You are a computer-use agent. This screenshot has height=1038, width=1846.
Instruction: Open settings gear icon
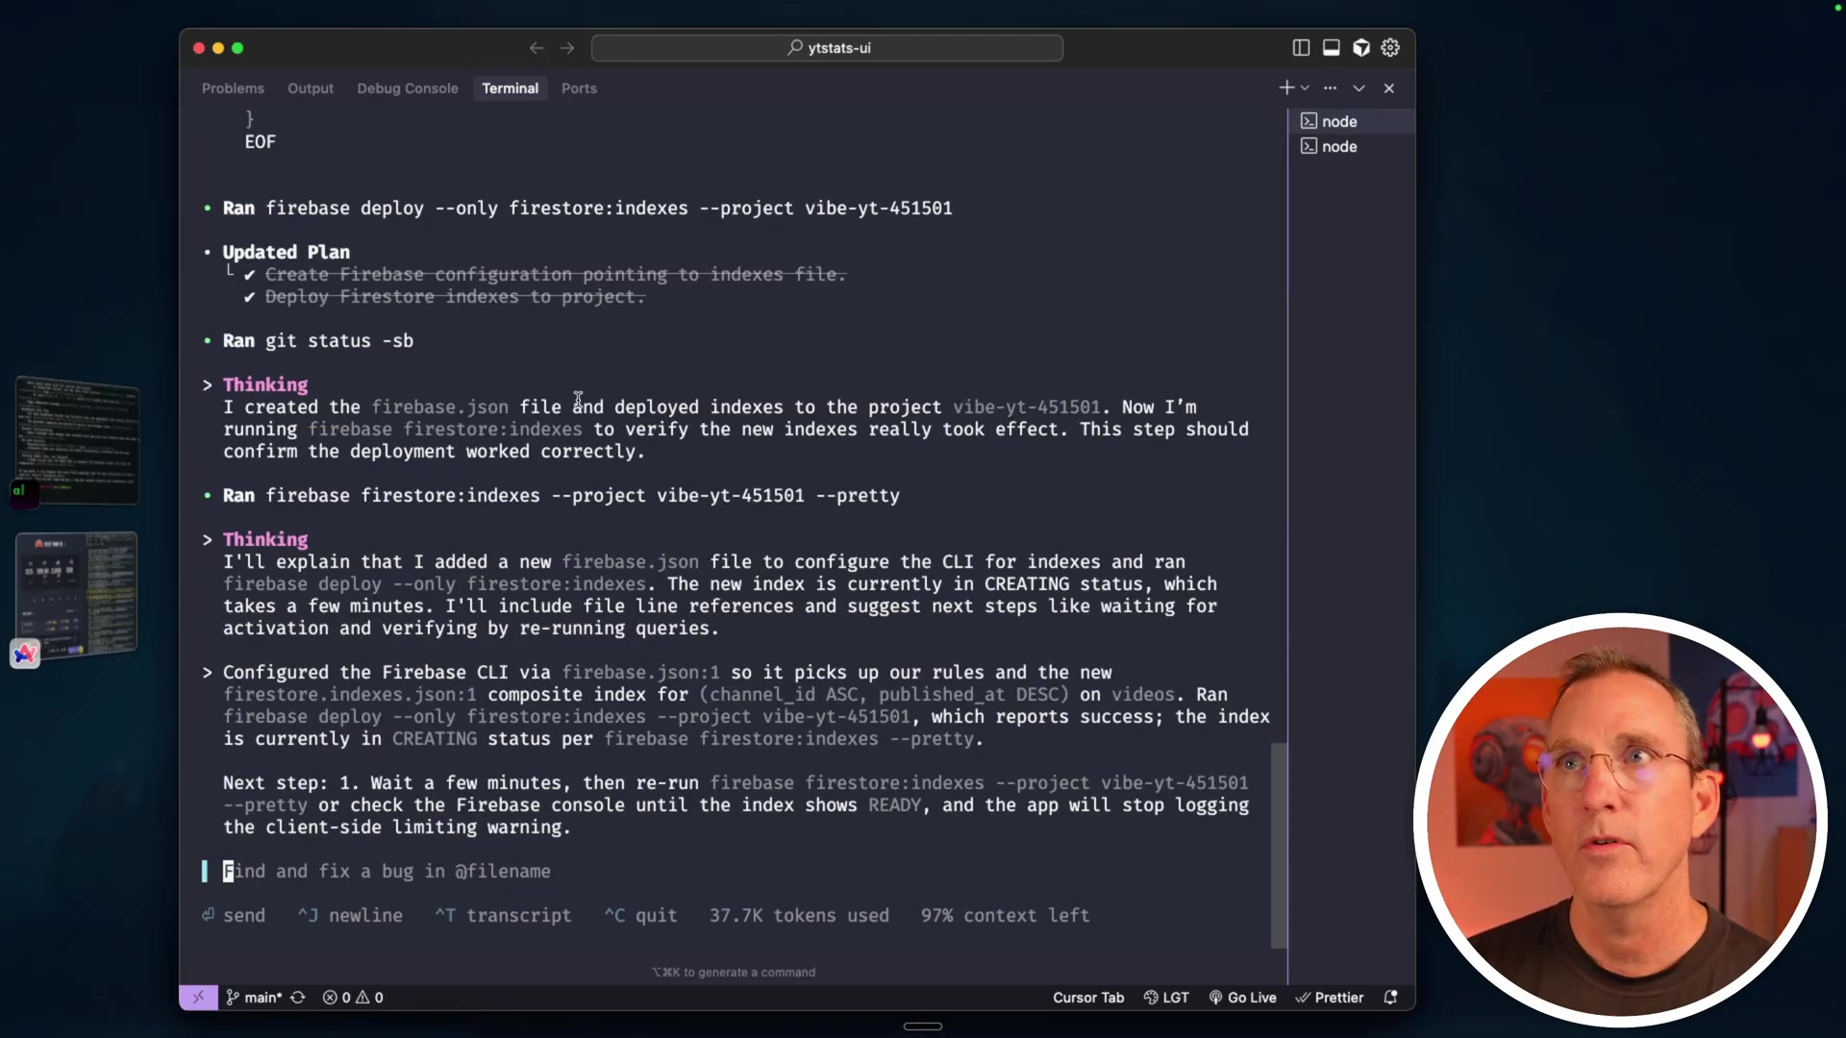point(1390,48)
